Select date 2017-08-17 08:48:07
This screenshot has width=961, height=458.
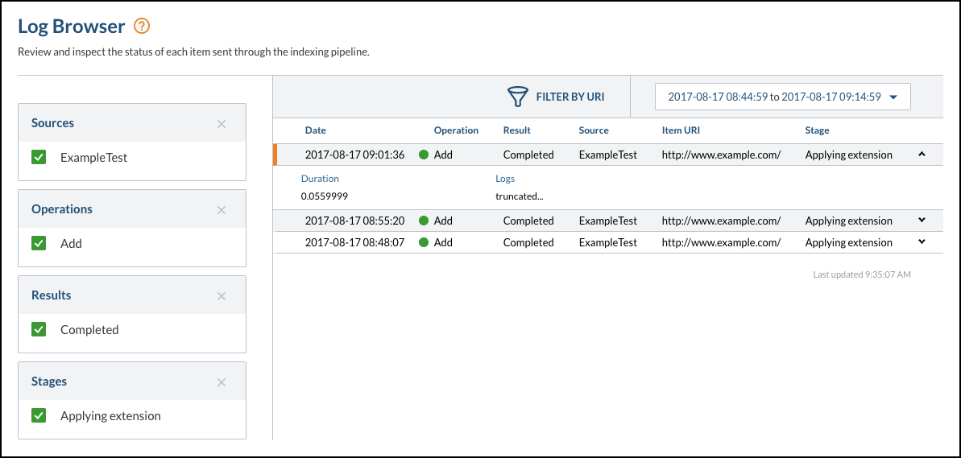coord(355,242)
